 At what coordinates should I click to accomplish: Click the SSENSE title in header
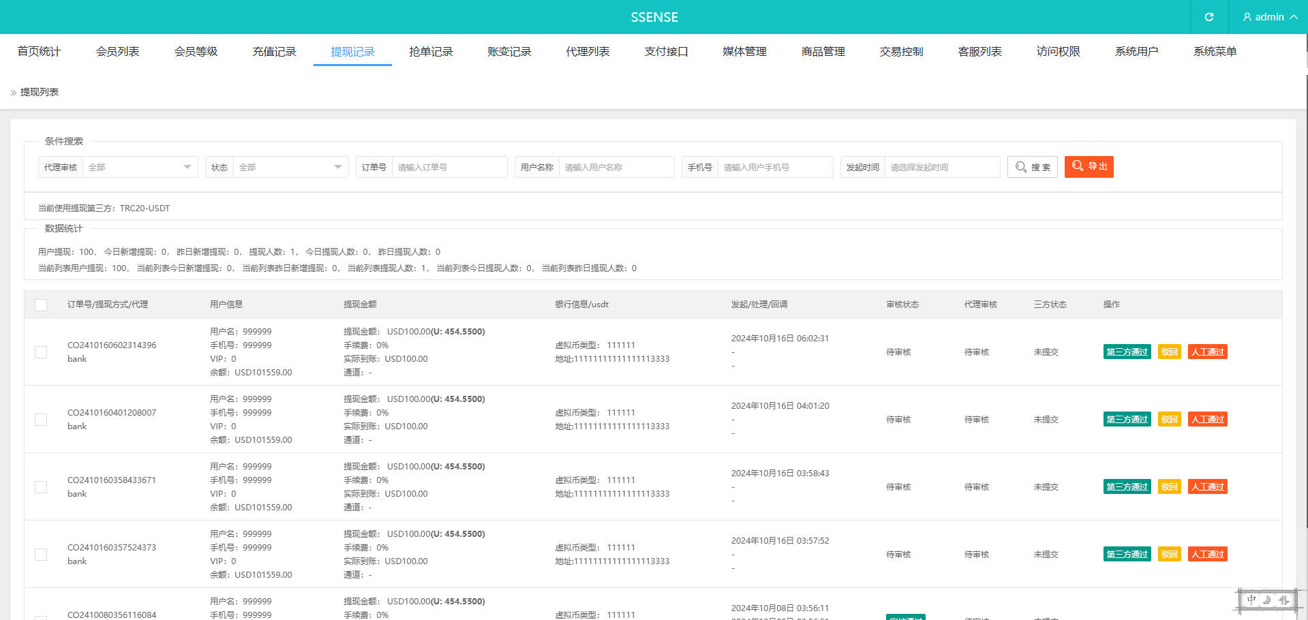coord(654,17)
